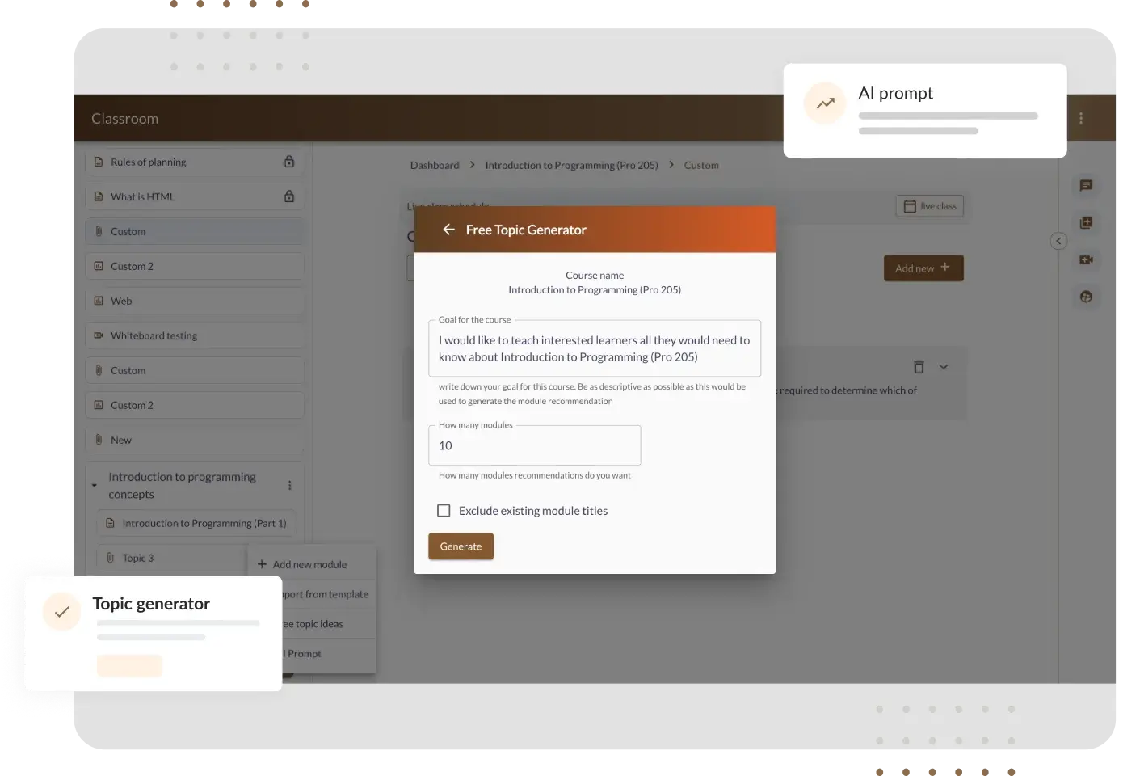The image size is (1140, 776).
Task: Click the add-to-library icon in right rail
Action: point(1086,222)
